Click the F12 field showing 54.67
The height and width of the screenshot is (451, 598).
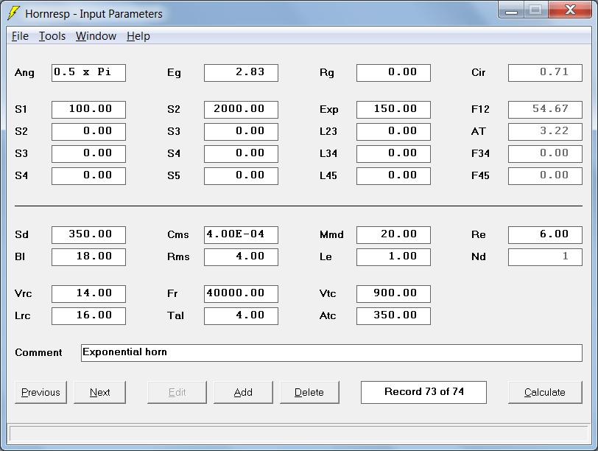546,110
